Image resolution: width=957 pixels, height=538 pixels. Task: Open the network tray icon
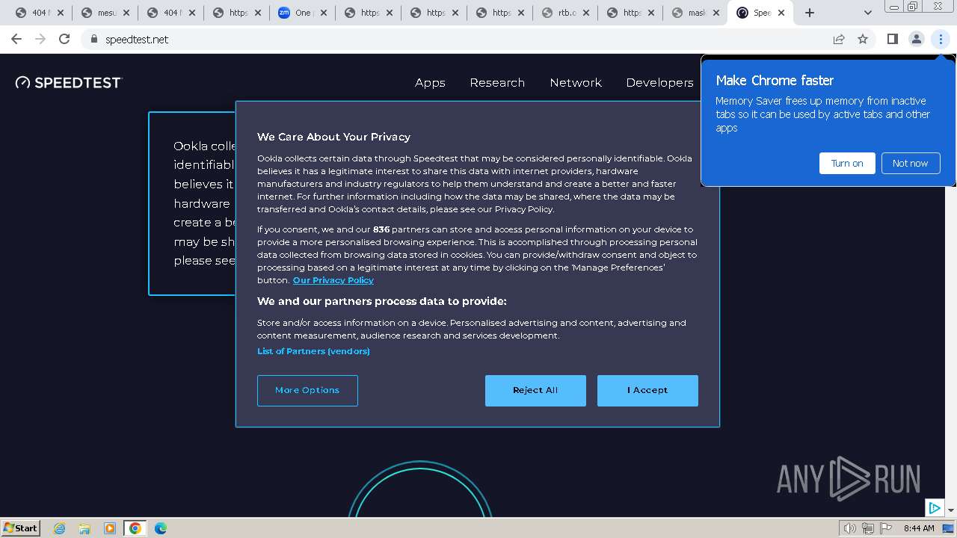tap(867, 528)
